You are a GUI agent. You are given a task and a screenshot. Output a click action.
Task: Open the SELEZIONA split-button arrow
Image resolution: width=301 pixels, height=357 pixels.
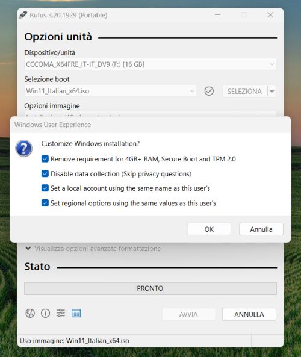pyautogui.click(x=272, y=92)
